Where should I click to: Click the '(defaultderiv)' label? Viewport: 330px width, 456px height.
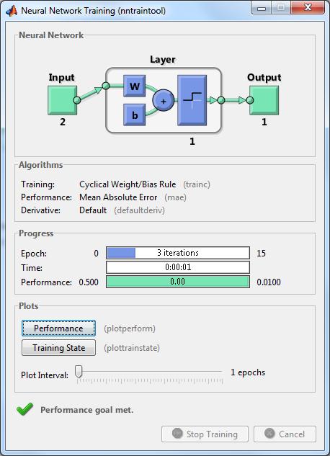pyautogui.click(x=139, y=210)
